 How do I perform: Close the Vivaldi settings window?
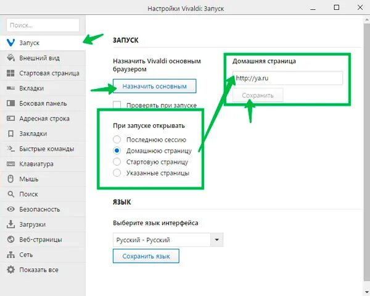360,7
